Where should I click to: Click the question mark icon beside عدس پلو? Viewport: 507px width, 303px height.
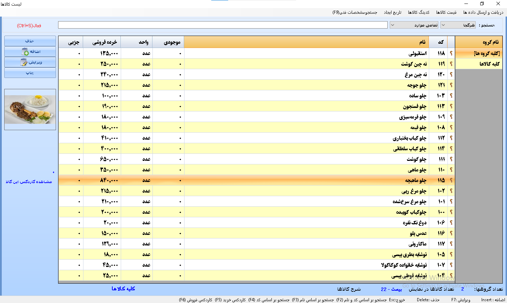pyautogui.click(x=451, y=233)
